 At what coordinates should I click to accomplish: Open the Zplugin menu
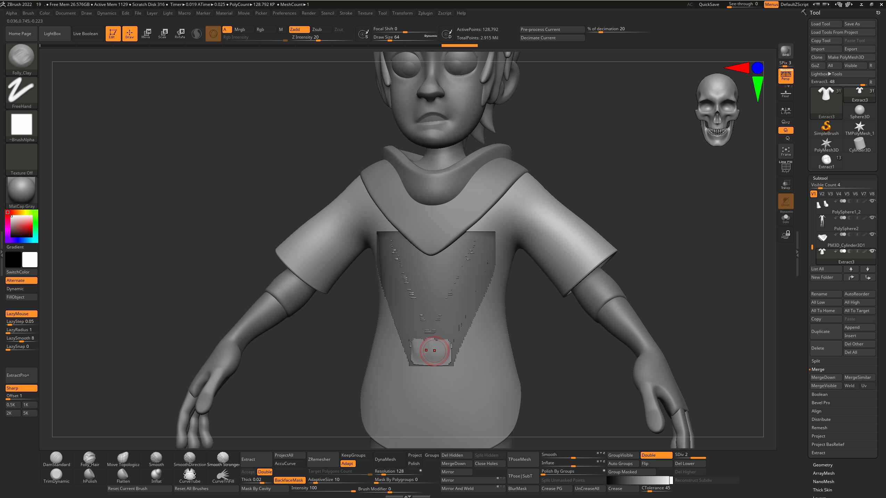coord(425,13)
